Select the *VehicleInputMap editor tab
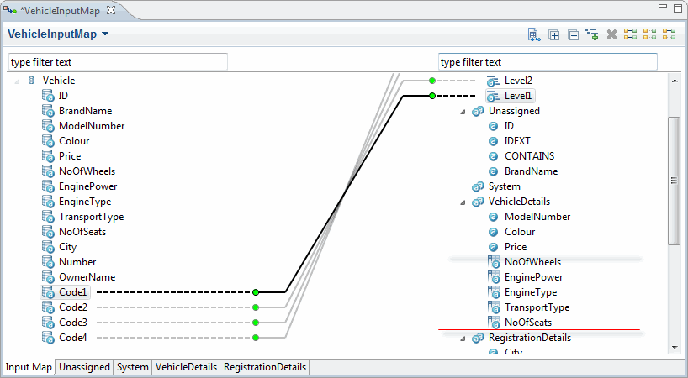This screenshot has height=378, width=688. click(60, 11)
